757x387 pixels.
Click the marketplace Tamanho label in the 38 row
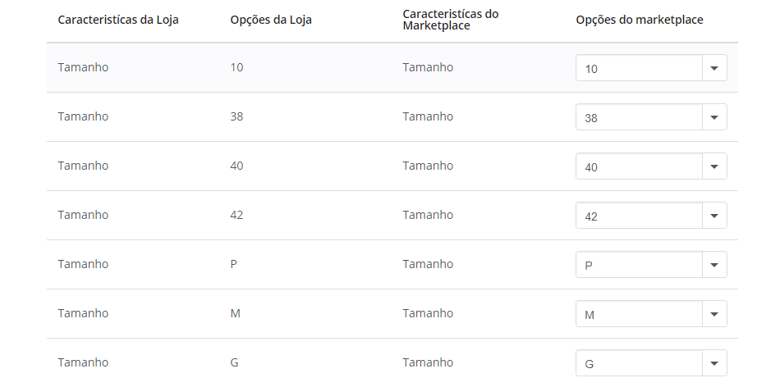tap(428, 116)
